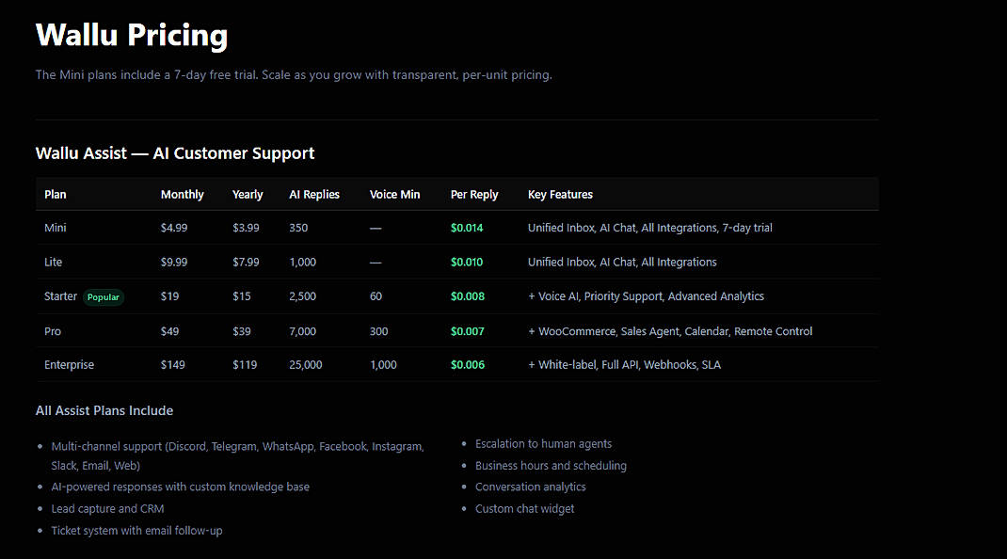Select Lead capture and CRM bullet
The width and height of the screenshot is (1007, 559).
pyautogui.click(x=107, y=508)
